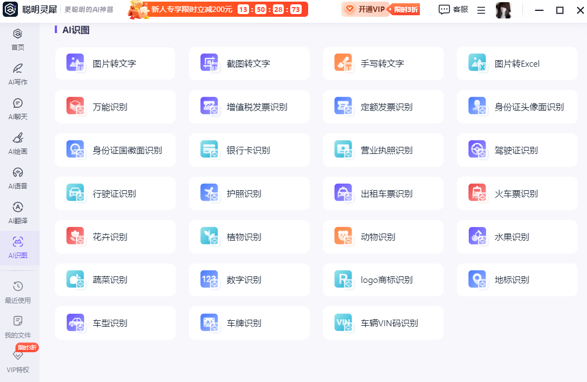This screenshot has width=587, height=382.
Task: Select the 银行卡识别 tool
Action: pyautogui.click(x=249, y=150)
